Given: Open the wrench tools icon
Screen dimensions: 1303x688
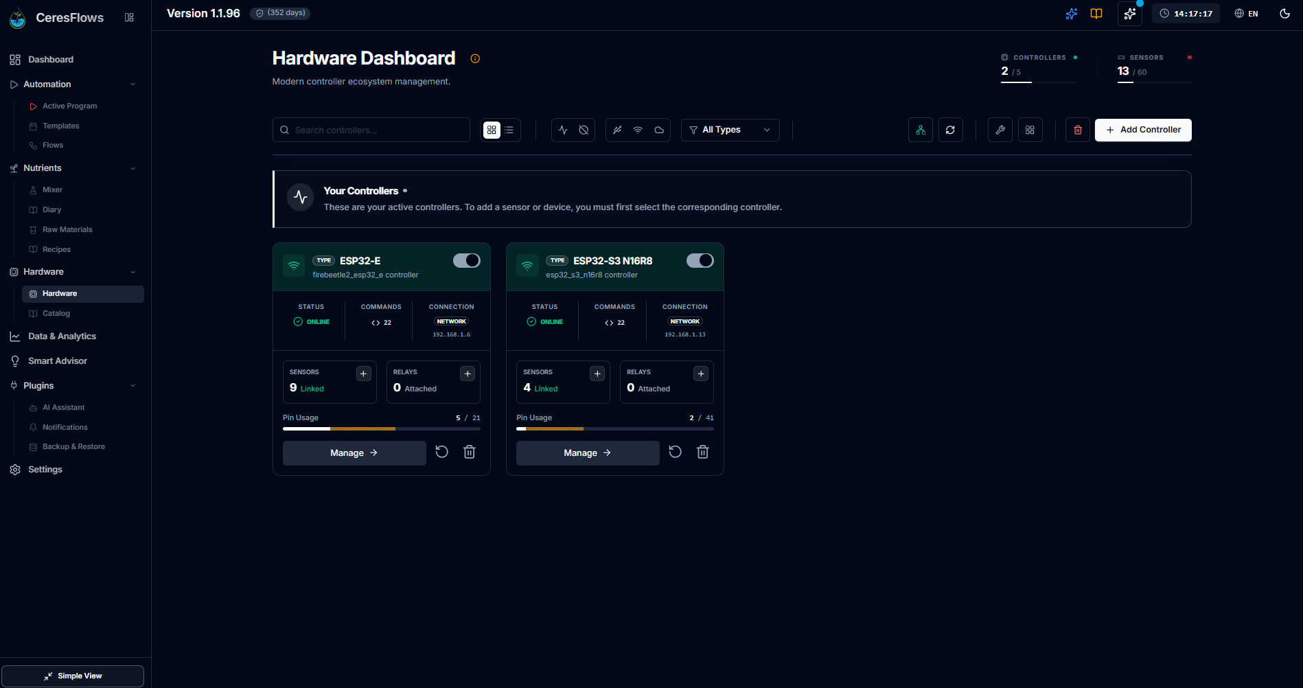Looking at the screenshot, I should pyautogui.click(x=1000, y=130).
